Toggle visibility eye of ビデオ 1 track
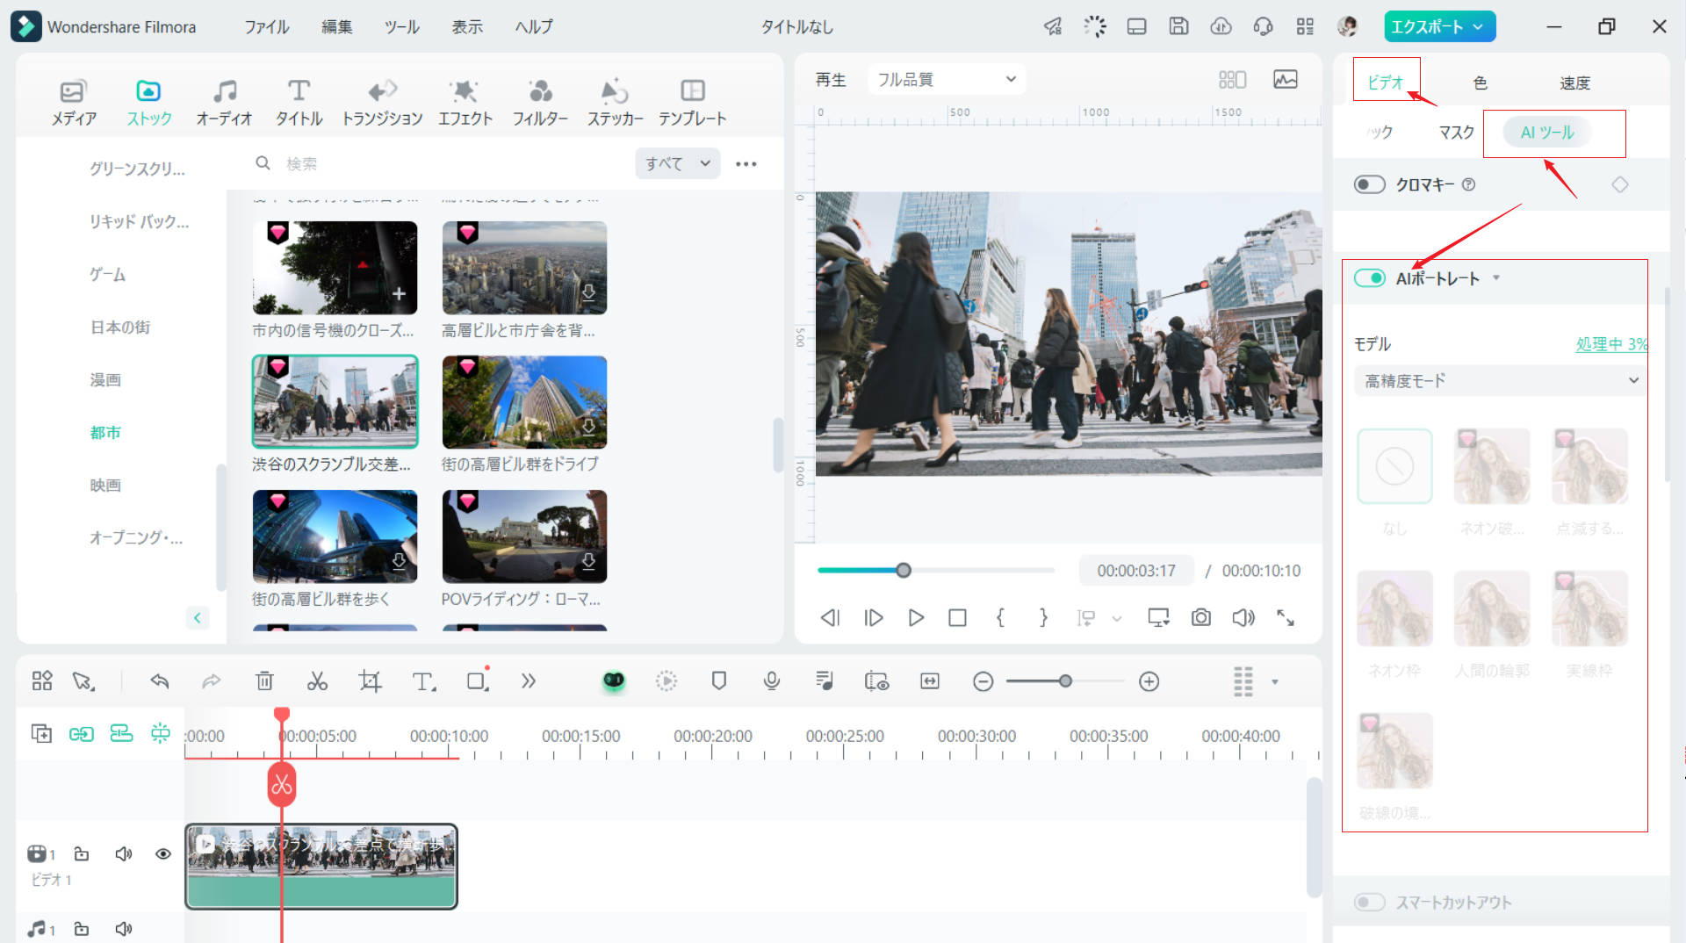This screenshot has height=943, width=1686. point(163,853)
